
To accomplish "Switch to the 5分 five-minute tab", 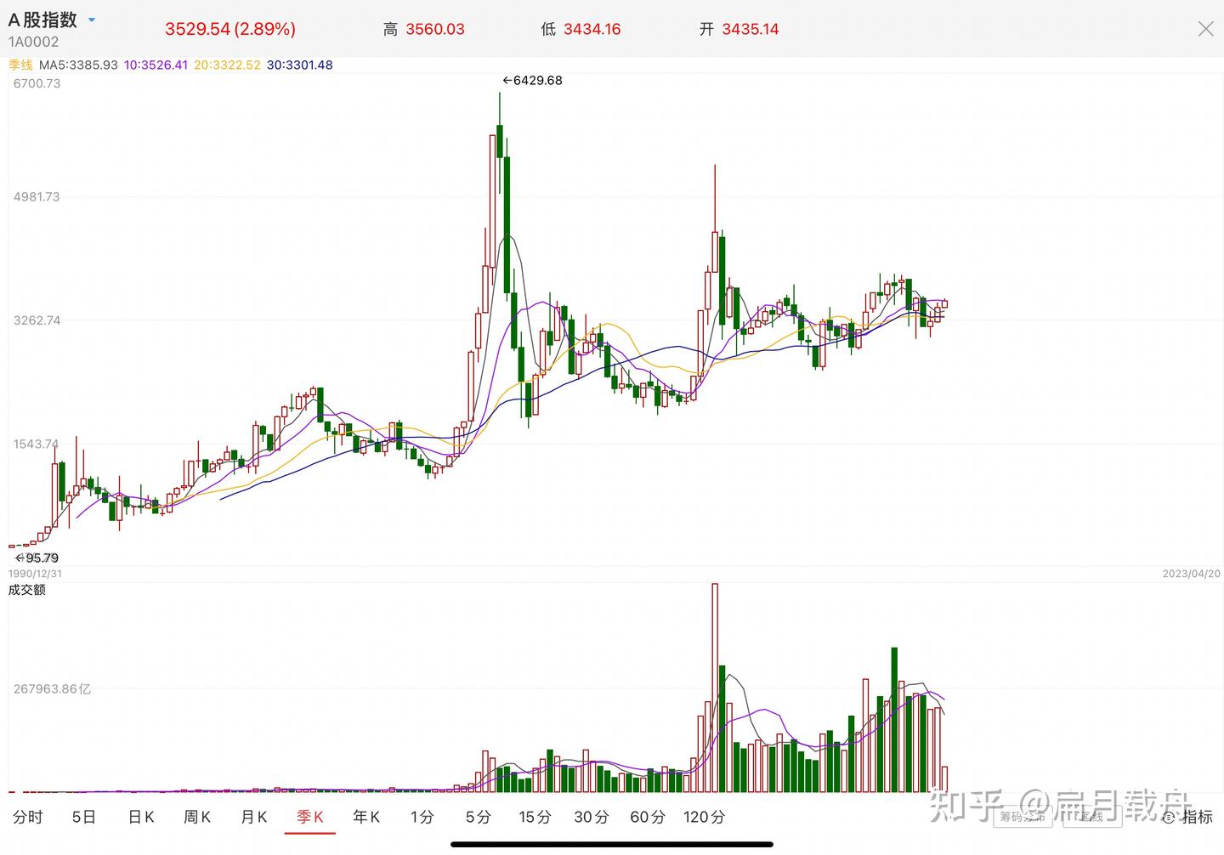I will click(478, 817).
